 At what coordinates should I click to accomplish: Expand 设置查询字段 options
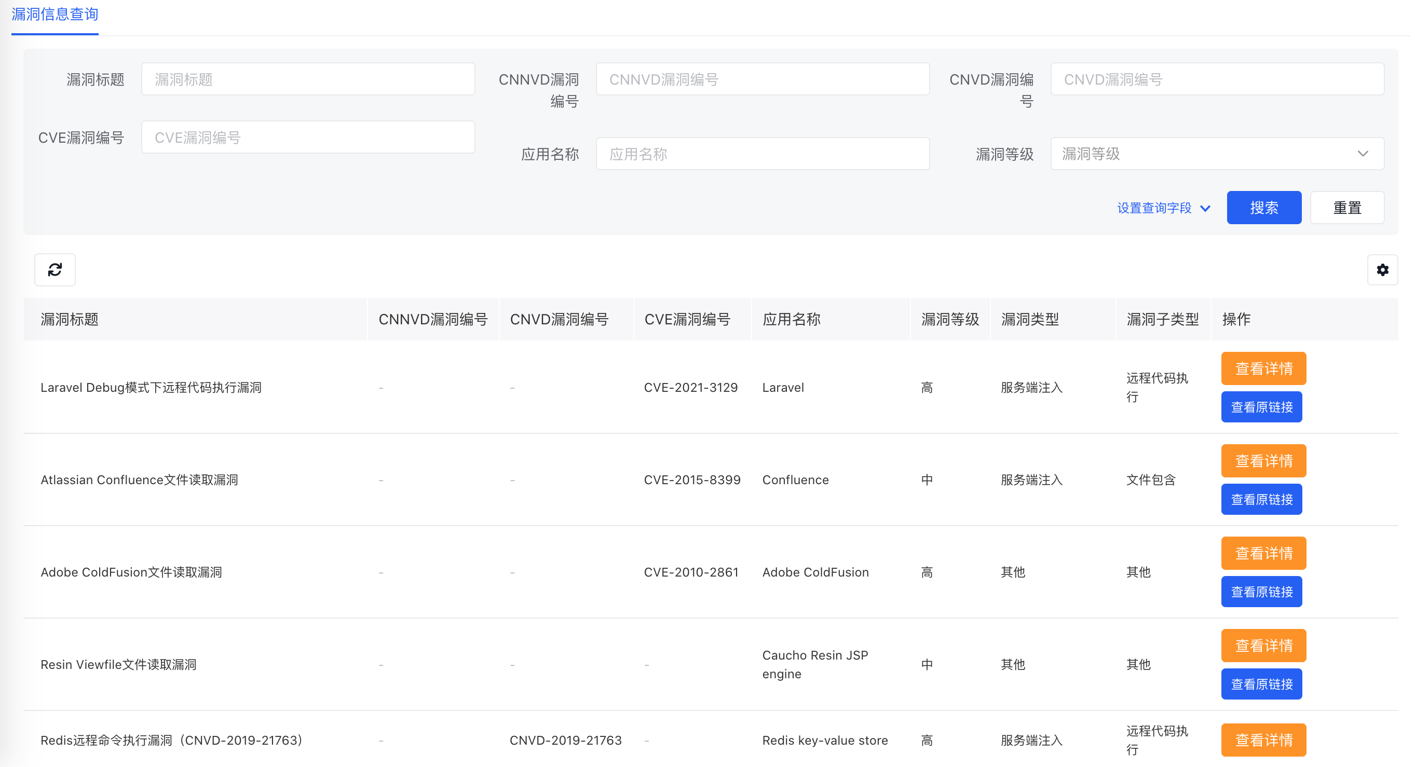tap(1163, 208)
